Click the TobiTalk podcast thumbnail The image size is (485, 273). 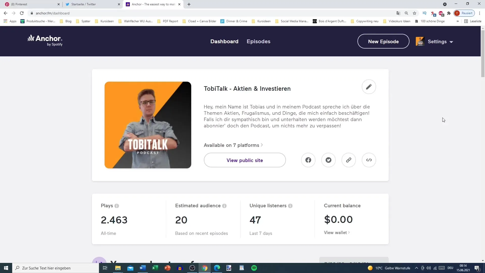pos(148,125)
